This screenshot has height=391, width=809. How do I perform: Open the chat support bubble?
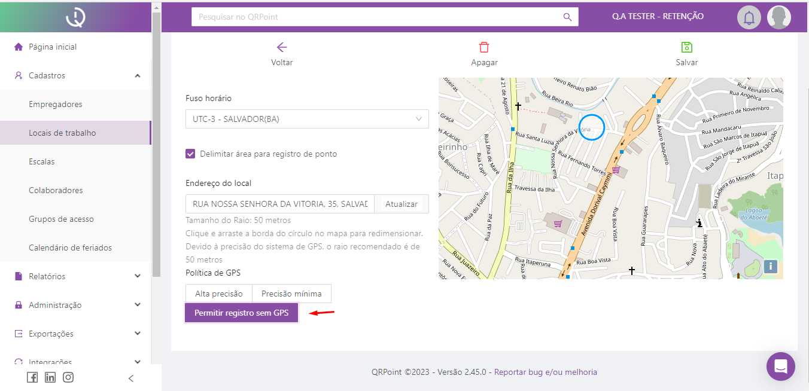pyautogui.click(x=780, y=366)
